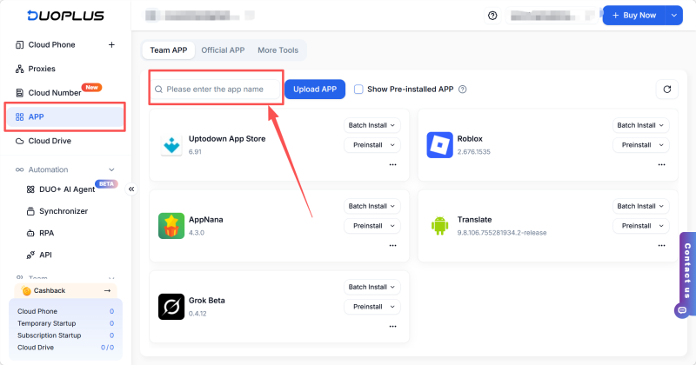Collapse the sidebar with double-chevron icon
Image resolution: width=696 pixels, height=365 pixels.
point(131,189)
